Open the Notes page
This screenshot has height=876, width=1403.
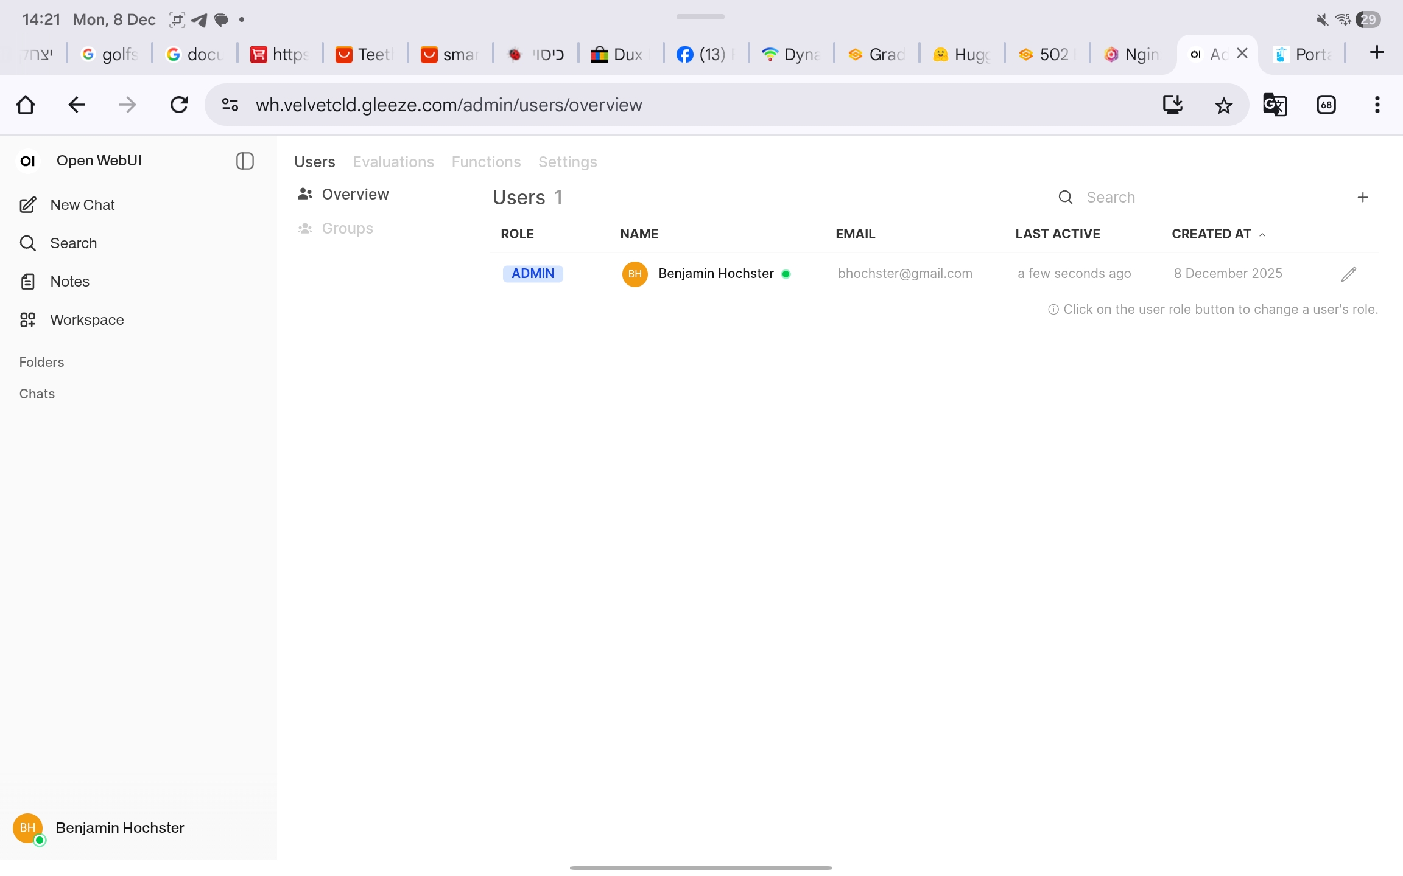[x=69, y=282]
